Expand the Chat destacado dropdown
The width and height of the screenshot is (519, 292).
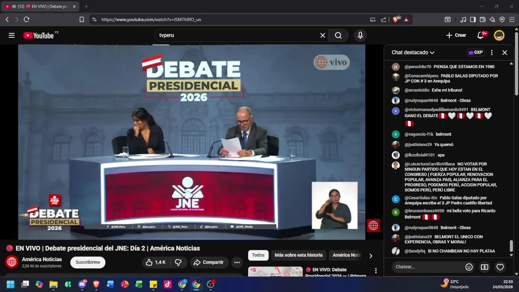click(413, 52)
